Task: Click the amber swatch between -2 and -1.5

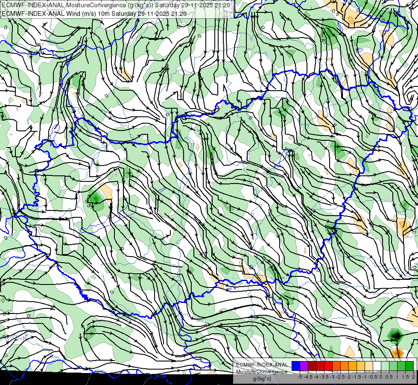Action: [352, 366]
